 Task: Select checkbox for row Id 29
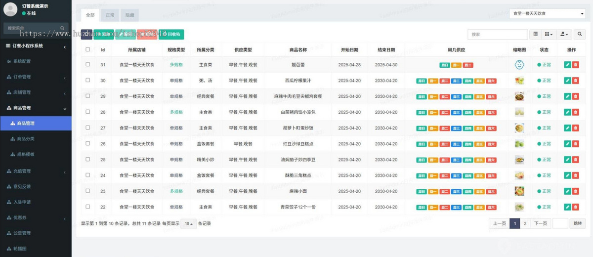click(88, 96)
